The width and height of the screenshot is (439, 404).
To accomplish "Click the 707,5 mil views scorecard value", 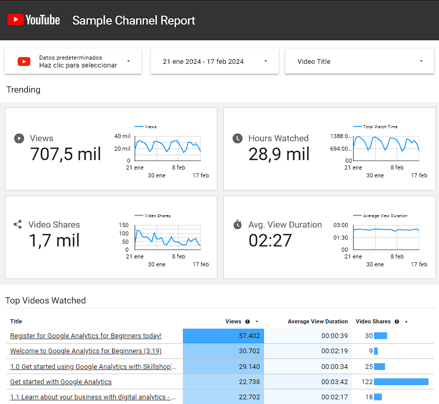I will click(65, 154).
